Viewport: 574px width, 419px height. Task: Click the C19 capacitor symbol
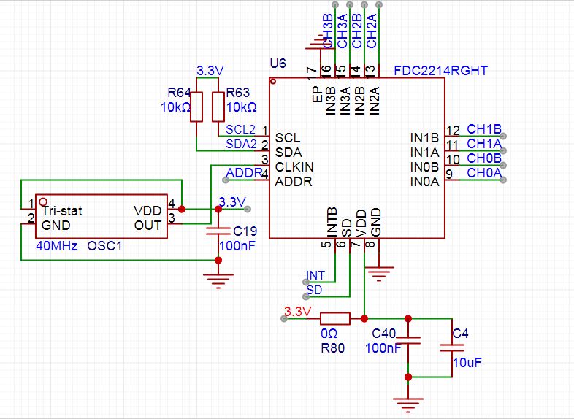pyautogui.click(x=218, y=231)
